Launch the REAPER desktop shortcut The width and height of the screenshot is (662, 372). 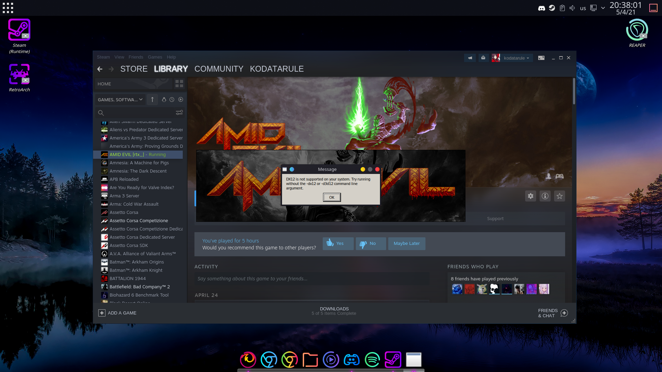637,33
